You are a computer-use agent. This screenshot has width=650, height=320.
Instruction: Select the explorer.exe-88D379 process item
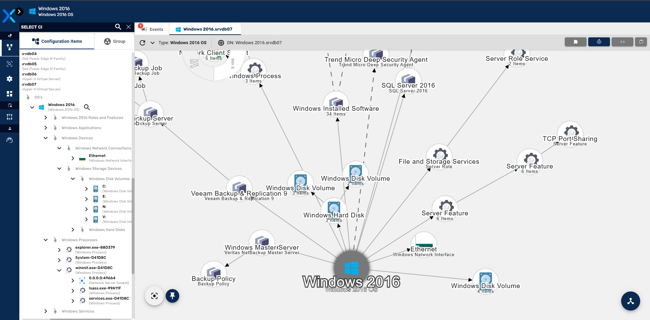pyautogui.click(x=95, y=248)
